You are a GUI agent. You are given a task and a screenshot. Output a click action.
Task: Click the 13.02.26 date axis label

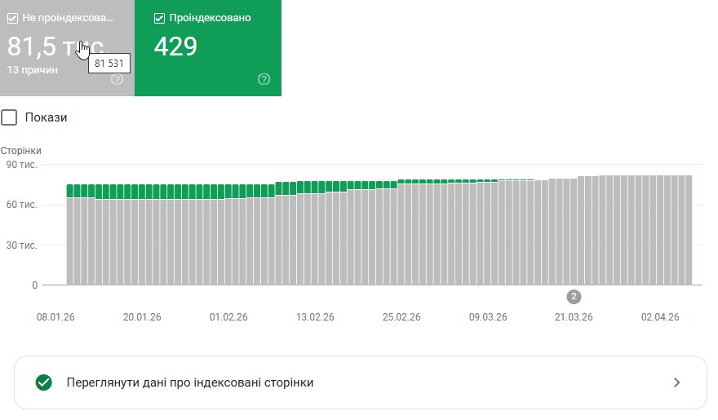click(315, 317)
